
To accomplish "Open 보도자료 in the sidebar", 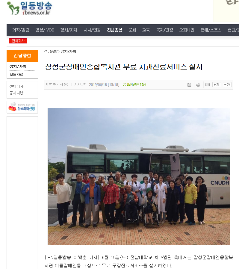I will (16, 74).
